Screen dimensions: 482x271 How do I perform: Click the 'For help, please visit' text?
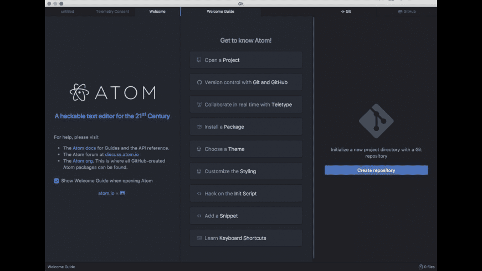point(76,137)
